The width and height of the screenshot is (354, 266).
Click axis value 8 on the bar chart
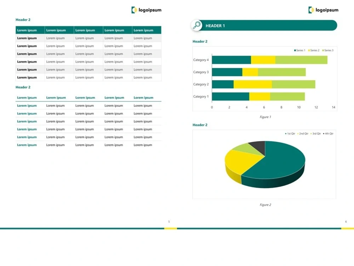tap(281, 107)
